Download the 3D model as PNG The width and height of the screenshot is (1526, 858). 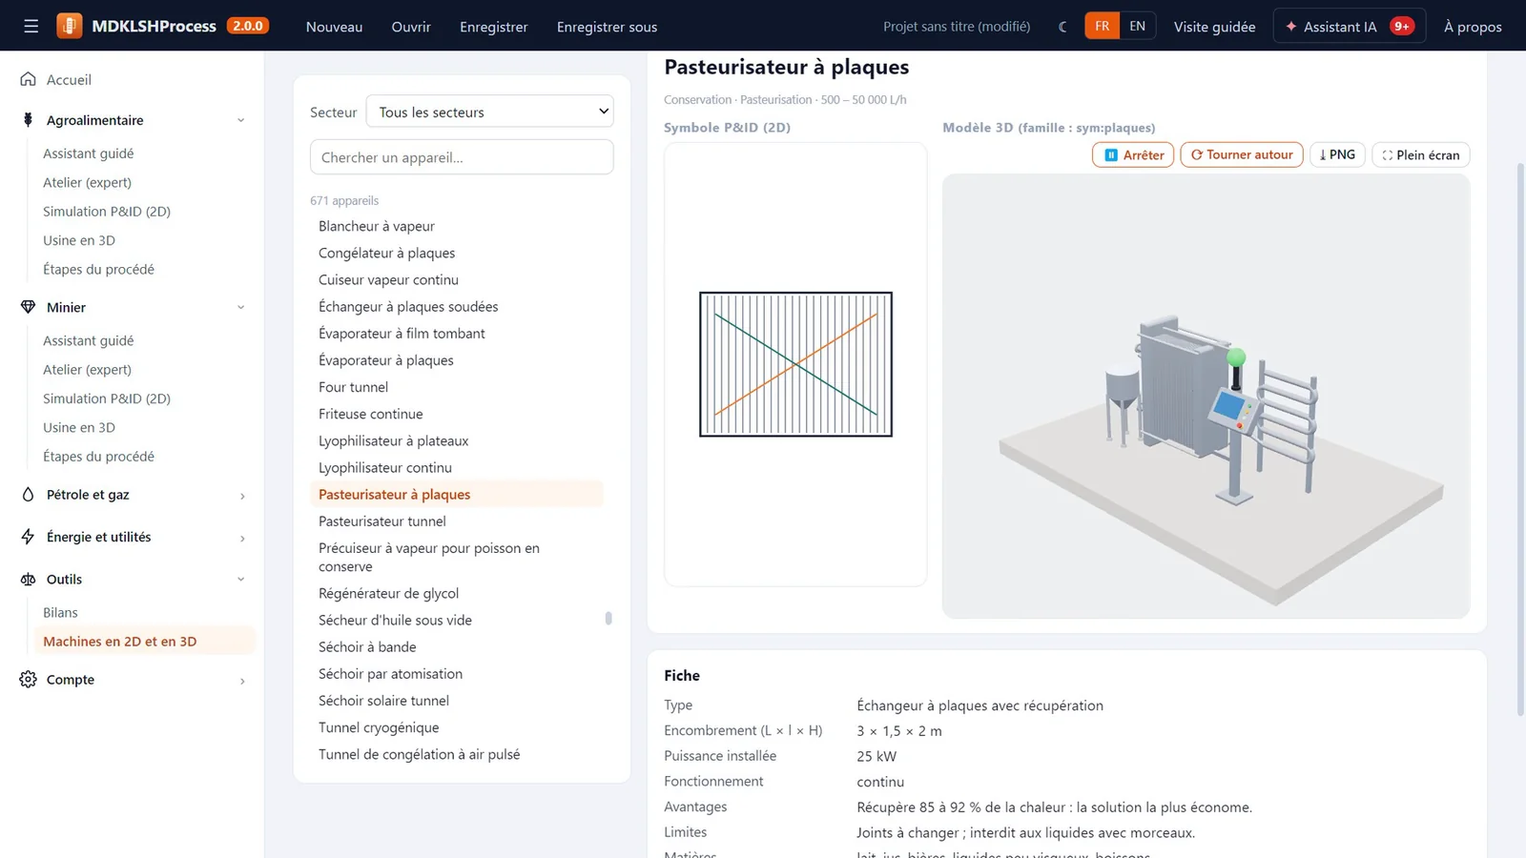point(1337,154)
